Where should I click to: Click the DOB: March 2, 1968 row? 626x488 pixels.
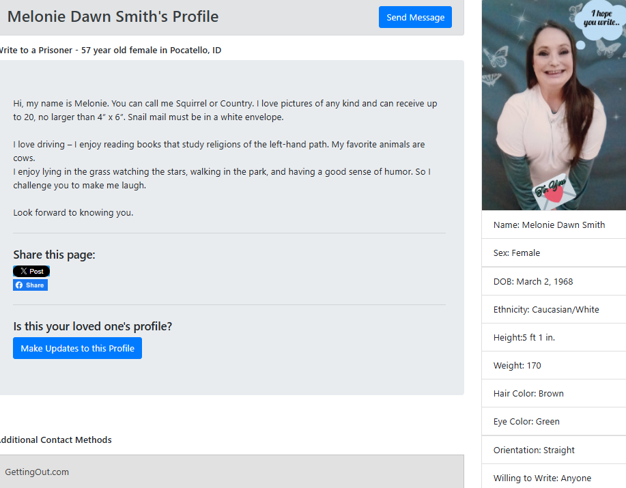[554, 281]
